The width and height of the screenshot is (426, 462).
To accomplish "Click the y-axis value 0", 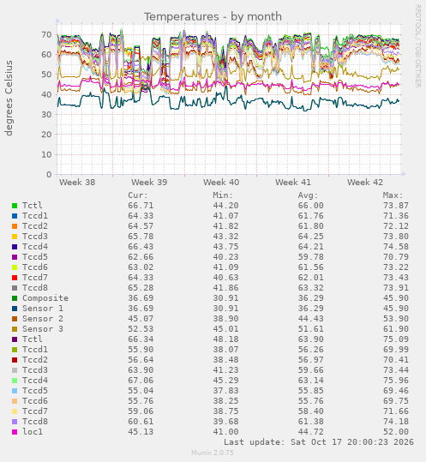I will [x=49, y=175].
